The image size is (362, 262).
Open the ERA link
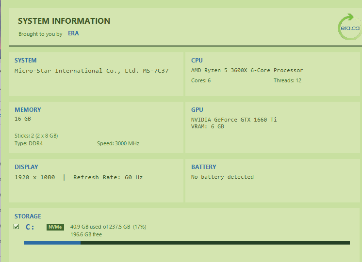coord(73,33)
